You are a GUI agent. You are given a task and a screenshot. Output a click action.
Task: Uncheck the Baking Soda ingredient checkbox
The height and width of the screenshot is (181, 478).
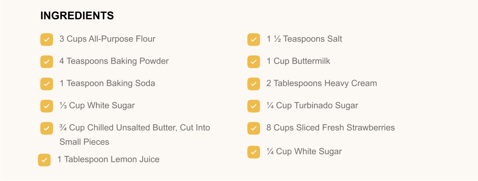tap(47, 84)
